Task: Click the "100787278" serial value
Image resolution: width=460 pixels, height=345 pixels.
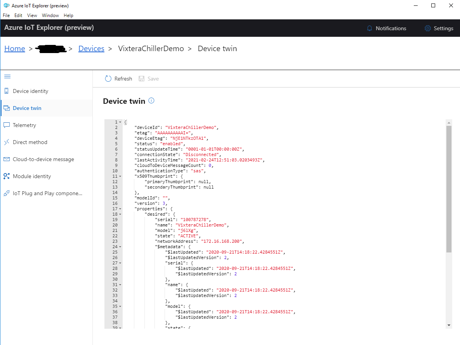Action: (x=194, y=220)
